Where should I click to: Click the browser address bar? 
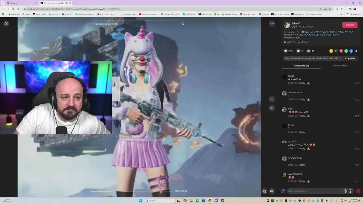click(170, 9)
